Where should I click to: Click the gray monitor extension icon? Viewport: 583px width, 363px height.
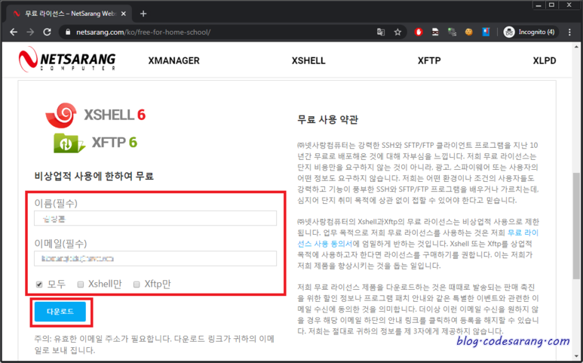[452, 32]
